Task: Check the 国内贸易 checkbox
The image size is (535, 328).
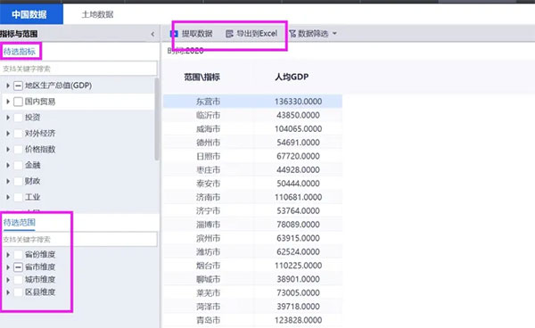Action: click(18, 102)
